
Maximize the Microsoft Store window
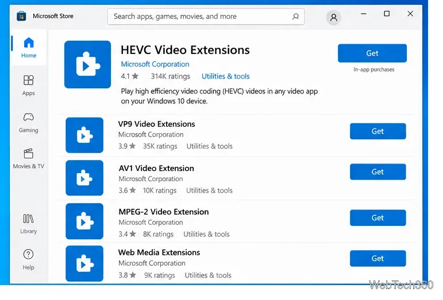(x=387, y=14)
